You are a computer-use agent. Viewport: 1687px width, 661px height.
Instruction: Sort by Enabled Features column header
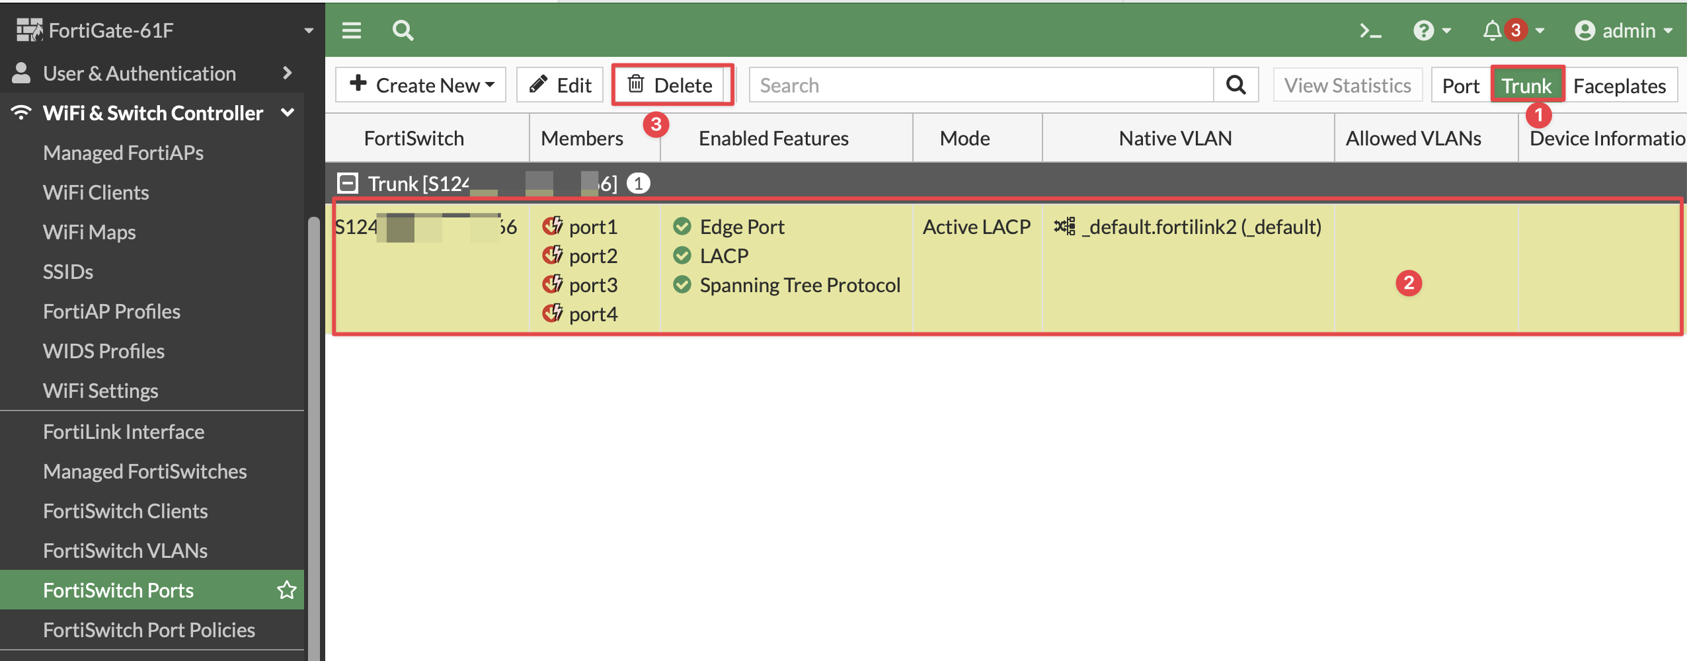(773, 138)
